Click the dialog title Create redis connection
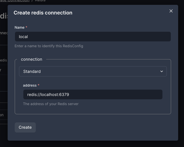This screenshot has height=147, width=184. pos(43,13)
